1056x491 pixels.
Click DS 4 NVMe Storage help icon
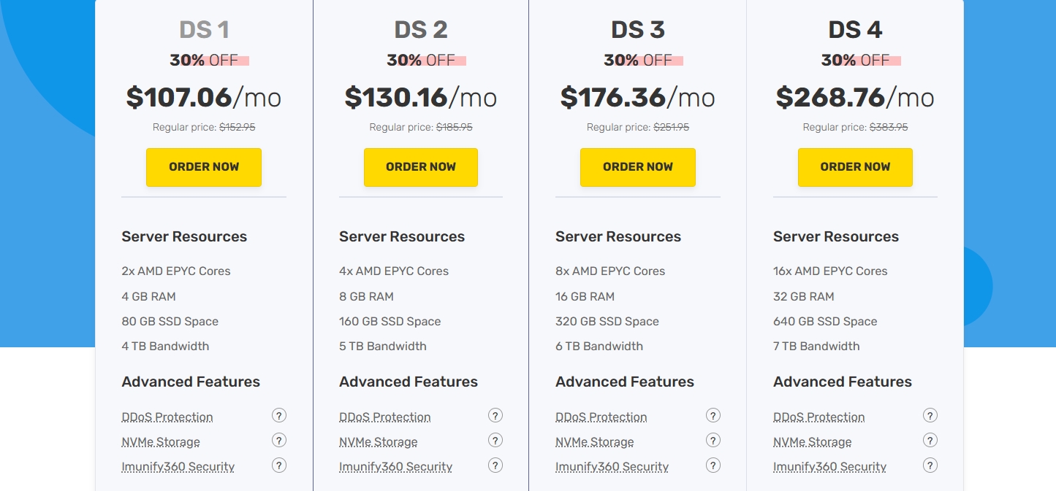coord(930,441)
